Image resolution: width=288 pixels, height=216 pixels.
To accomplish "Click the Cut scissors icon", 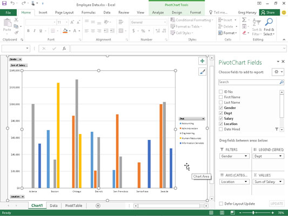I will coord(16,19).
